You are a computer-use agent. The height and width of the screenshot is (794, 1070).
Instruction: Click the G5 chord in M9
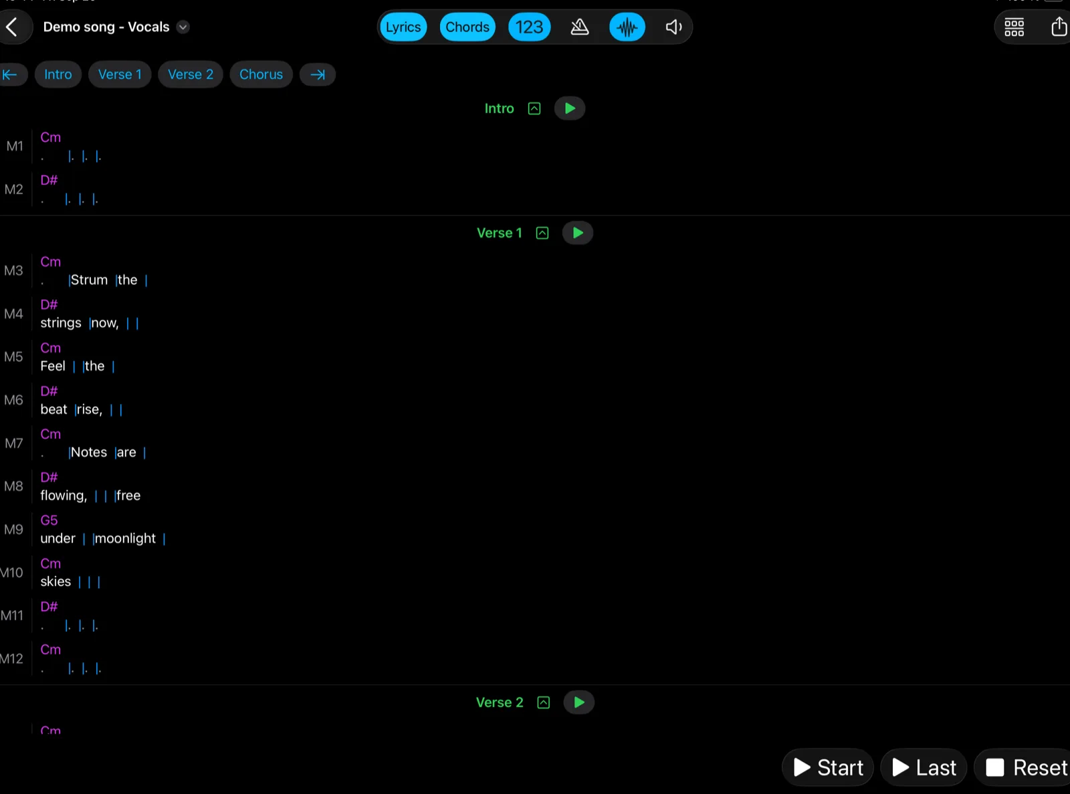(49, 520)
